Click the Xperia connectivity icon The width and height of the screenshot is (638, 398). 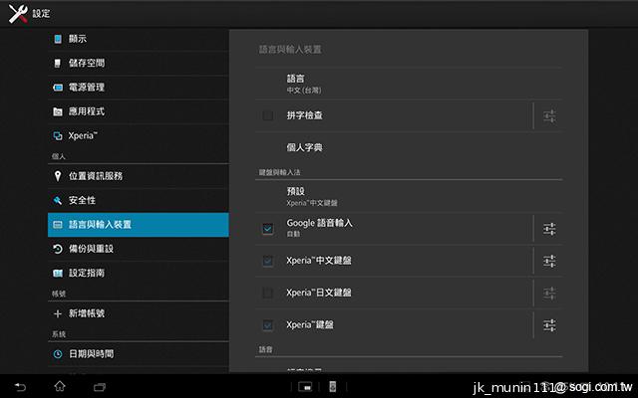point(58,135)
